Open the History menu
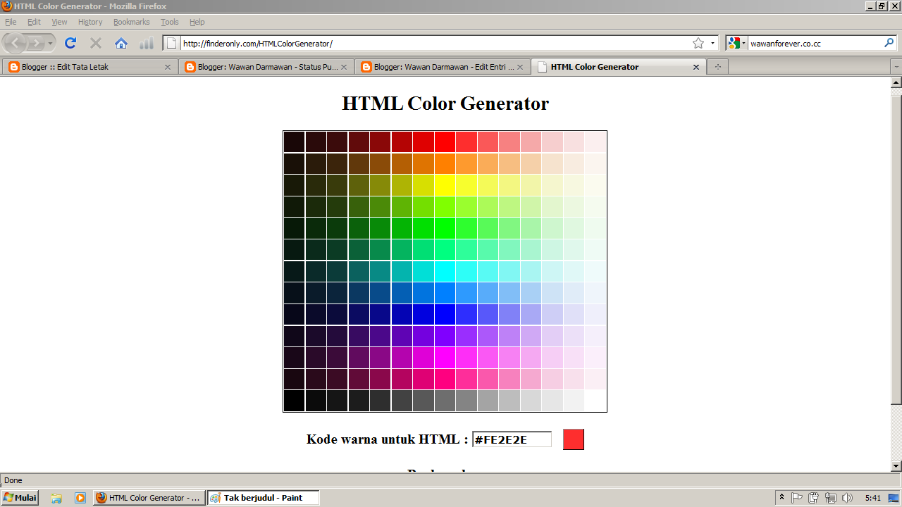Screen dimensions: 902x507 pyautogui.click(x=90, y=22)
